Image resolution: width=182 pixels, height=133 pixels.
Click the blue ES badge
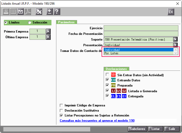[119, 96]
